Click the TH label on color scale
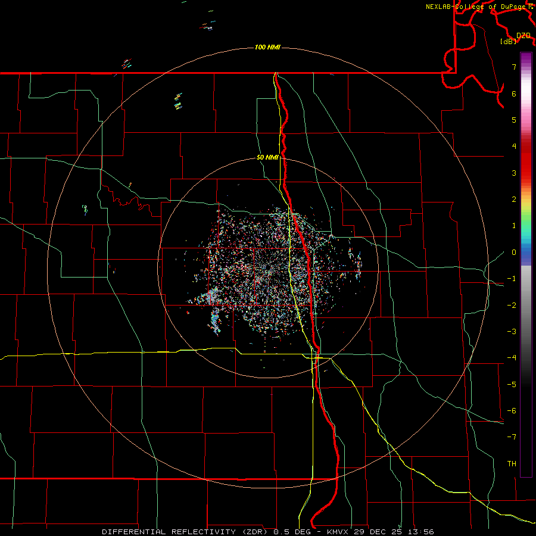Screen dimensions: 536x536 coord(512,463)
